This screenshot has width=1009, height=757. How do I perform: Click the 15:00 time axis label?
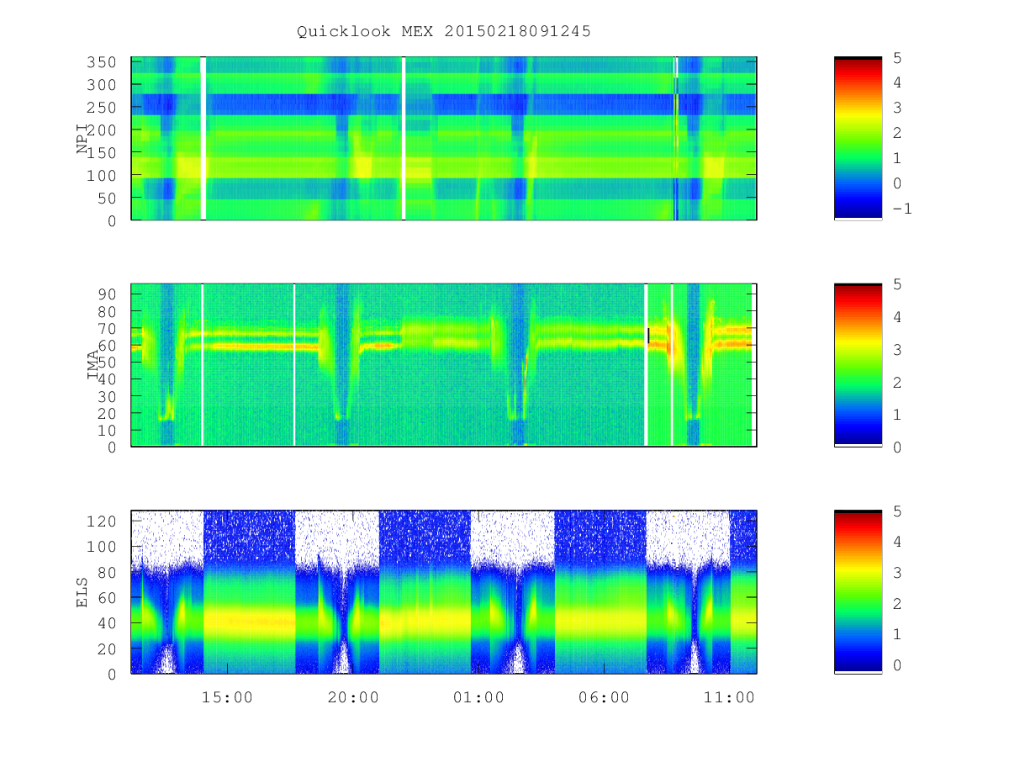[227, 697]
